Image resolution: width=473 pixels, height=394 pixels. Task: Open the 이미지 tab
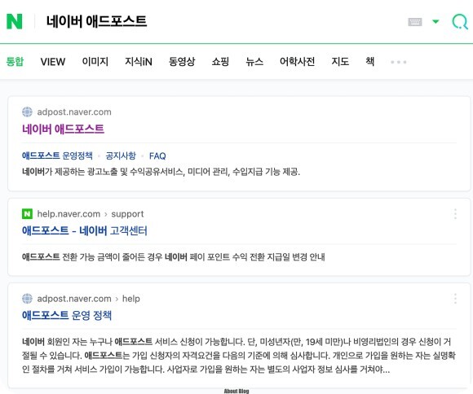95,61
